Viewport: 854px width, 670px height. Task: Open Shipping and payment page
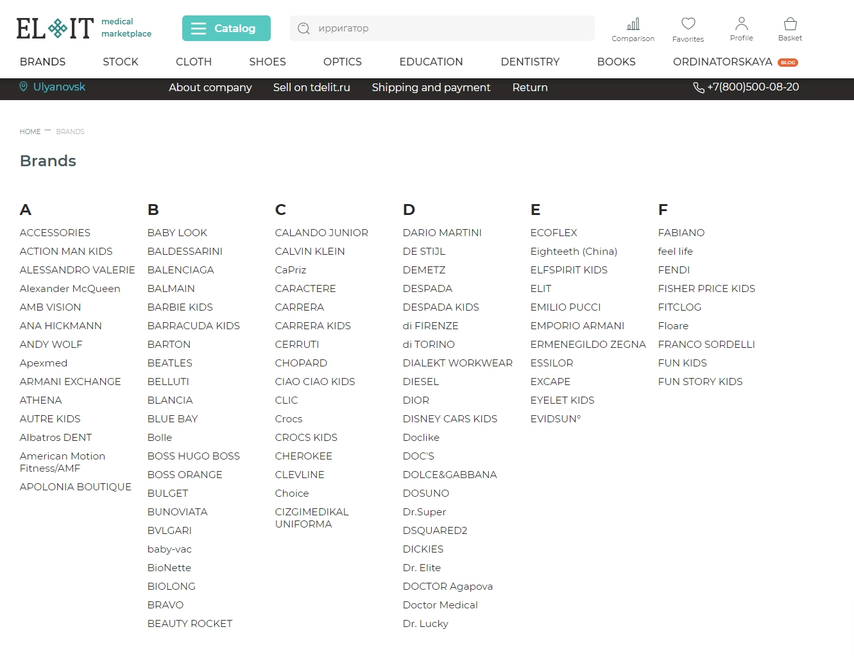431,87
